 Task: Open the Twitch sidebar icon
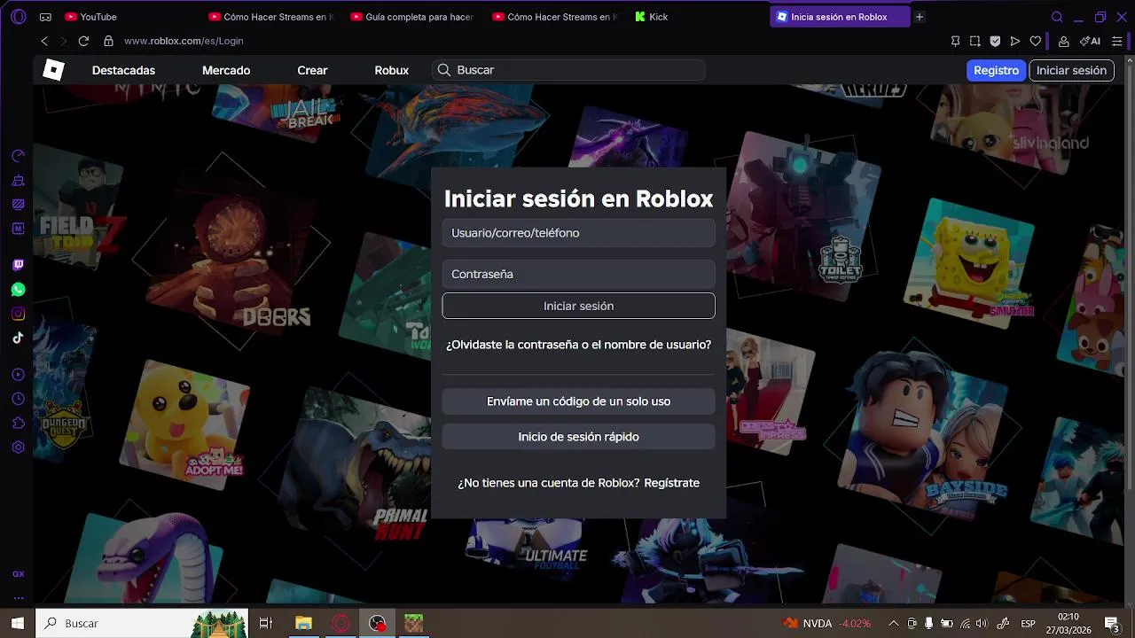click(18, 265)
